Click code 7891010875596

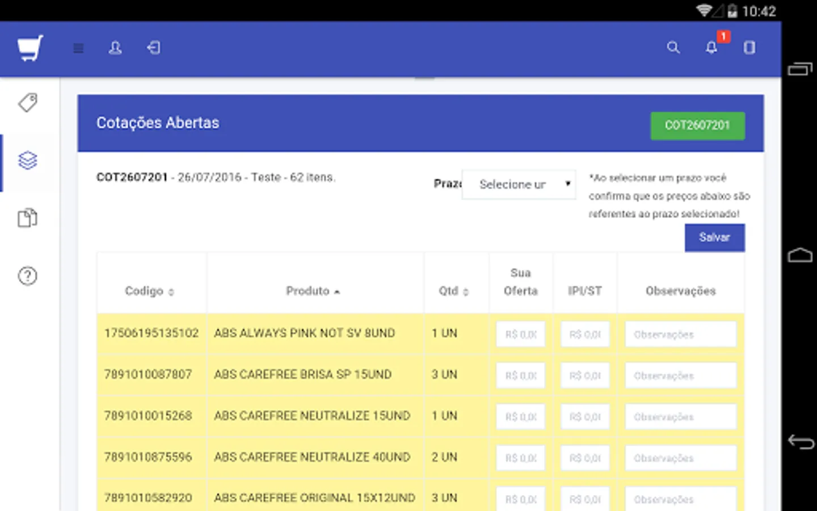[x=148, y=457]
